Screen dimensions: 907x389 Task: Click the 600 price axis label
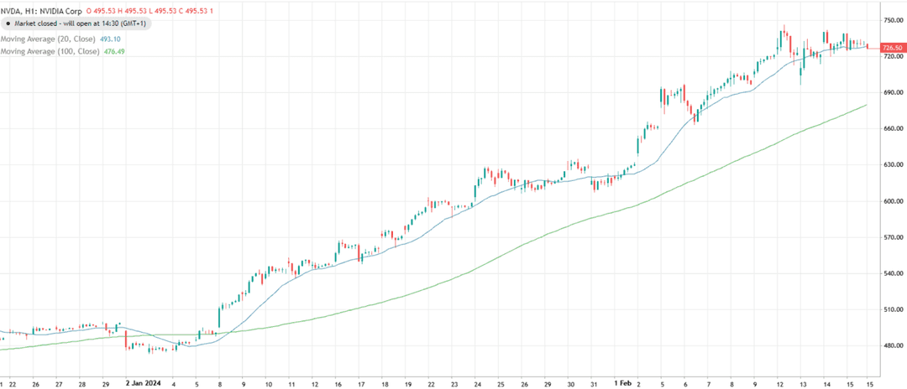(x=890, y=201)
